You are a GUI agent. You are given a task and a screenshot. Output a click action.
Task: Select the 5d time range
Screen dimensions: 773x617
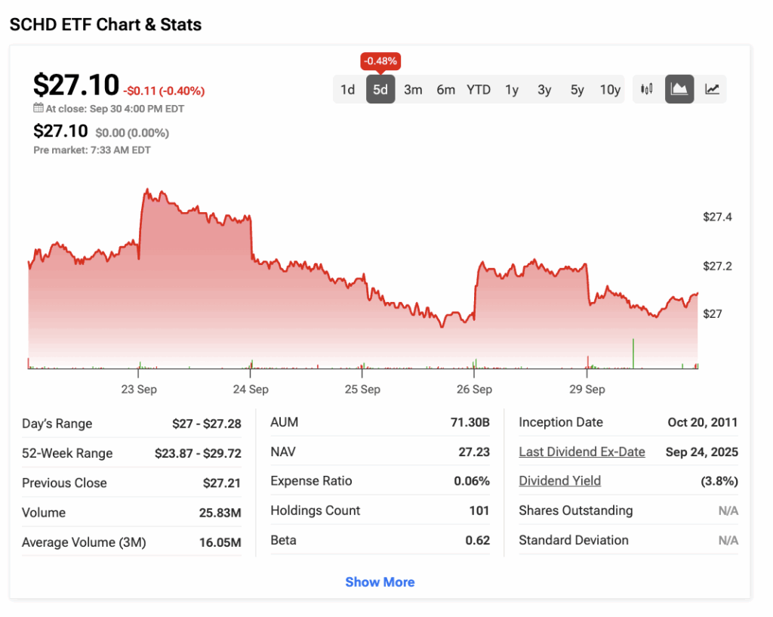pos(380,90)
